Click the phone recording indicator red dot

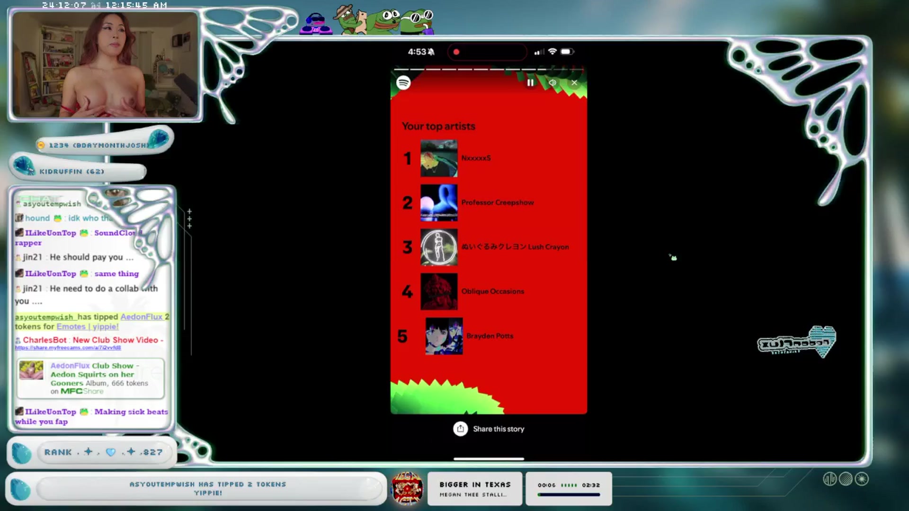point(456,52)
